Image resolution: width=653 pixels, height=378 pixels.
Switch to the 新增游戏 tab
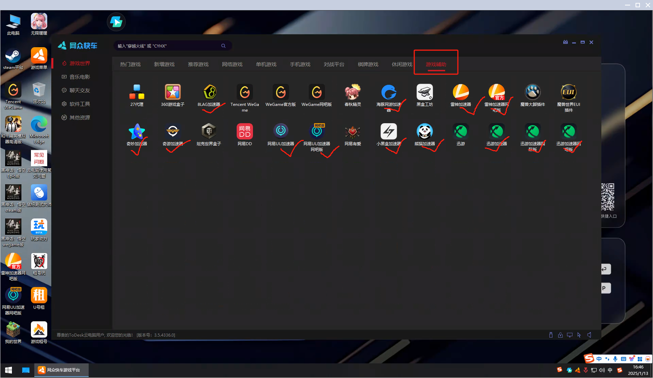coord(164,64)
